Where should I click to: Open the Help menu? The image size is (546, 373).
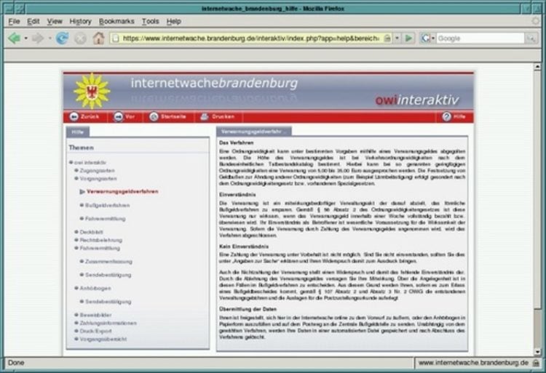click(174, 21)
